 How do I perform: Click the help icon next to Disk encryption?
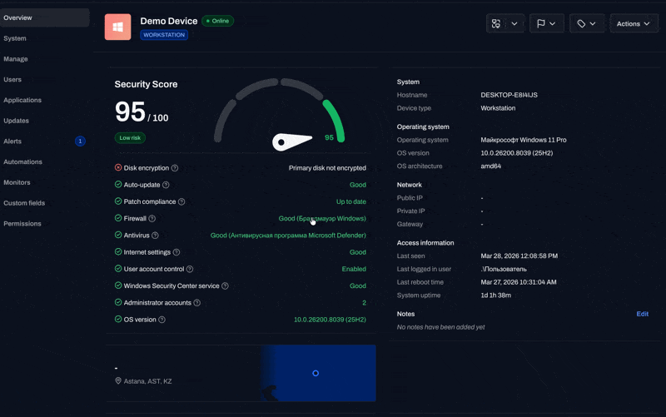(x=175, y=168)
